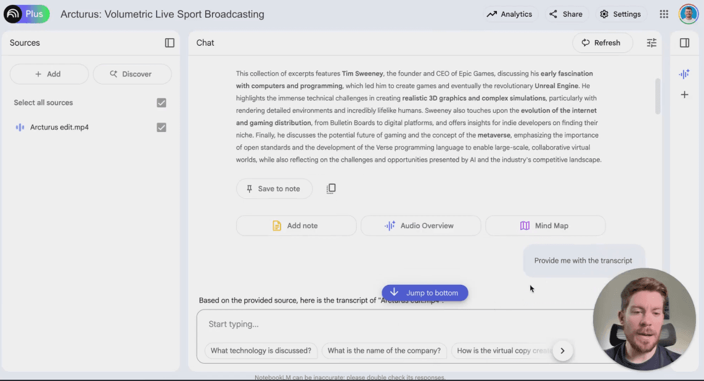Open the account profile avatar
The width and height of the screenshot is (704, 381).
coord(689,14)
